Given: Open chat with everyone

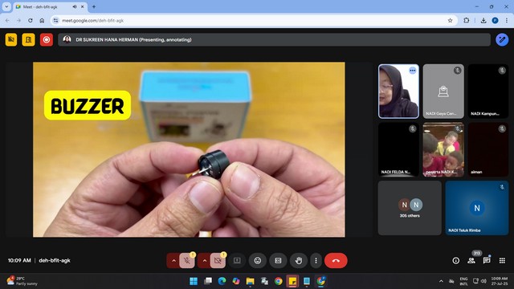Looking at the screenshot, I should pos(487,260).
